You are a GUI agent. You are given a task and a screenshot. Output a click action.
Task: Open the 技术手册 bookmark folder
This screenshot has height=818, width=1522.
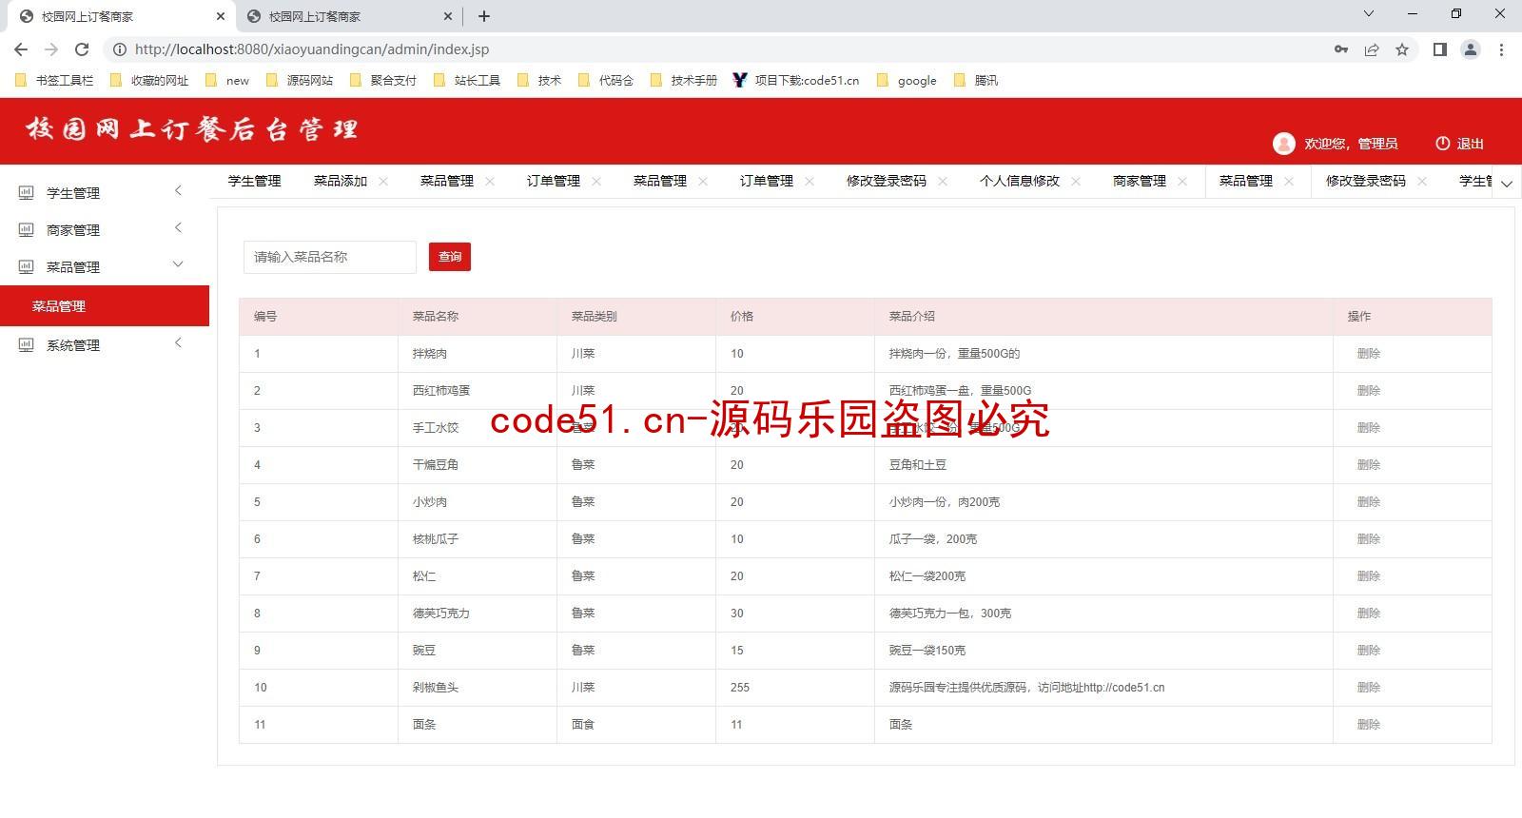pos(684,80)
